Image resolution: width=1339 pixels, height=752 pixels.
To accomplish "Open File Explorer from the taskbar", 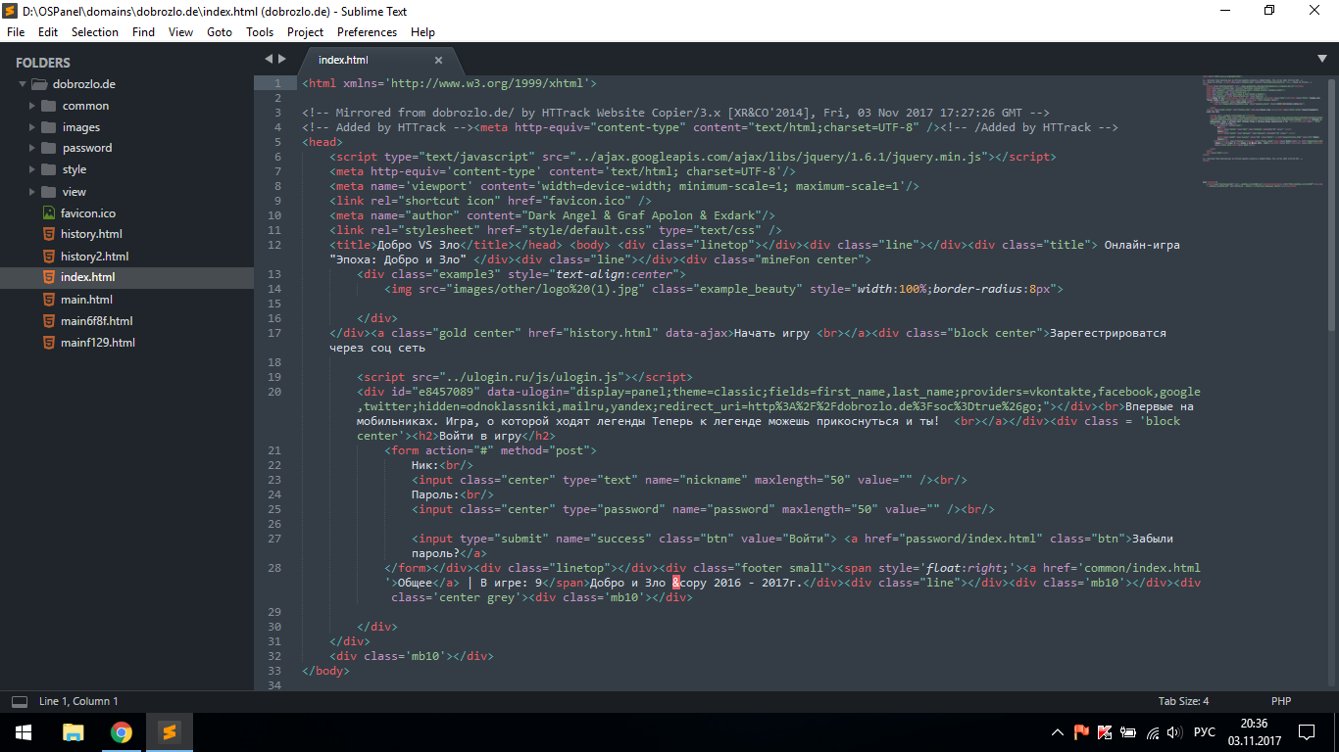I will [x=73, y=731].
